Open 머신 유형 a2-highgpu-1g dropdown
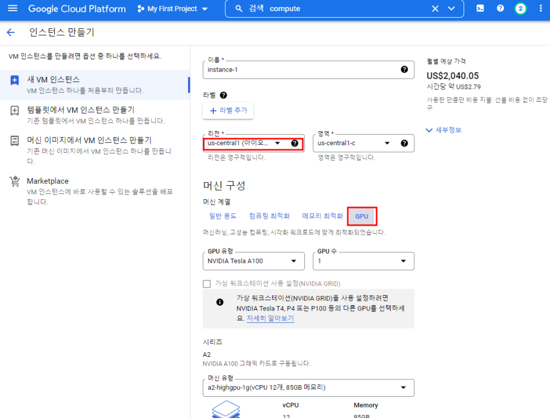Image resolution: width=550 pixels, height=418 pixels. [308, 388]
